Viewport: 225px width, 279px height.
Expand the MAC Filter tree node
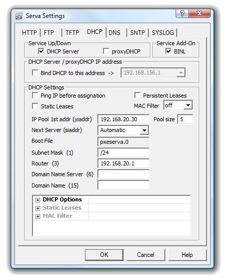click(38, 216)
